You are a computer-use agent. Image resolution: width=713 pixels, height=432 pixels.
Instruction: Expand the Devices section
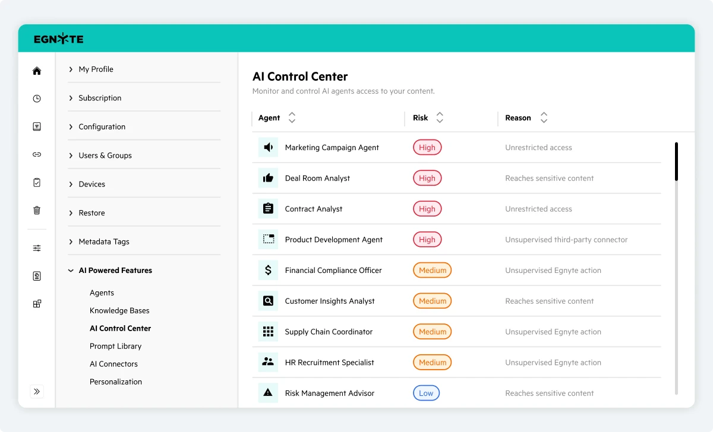[x=145, y=184]
